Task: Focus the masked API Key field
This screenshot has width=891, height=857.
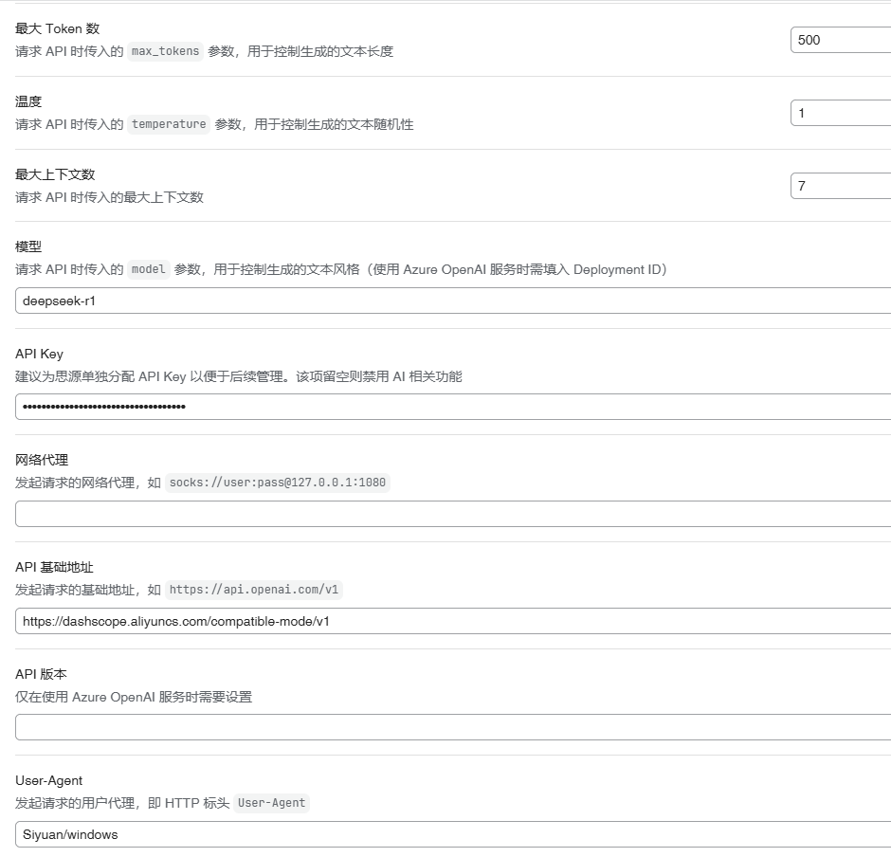Action: tap(453, 407)
